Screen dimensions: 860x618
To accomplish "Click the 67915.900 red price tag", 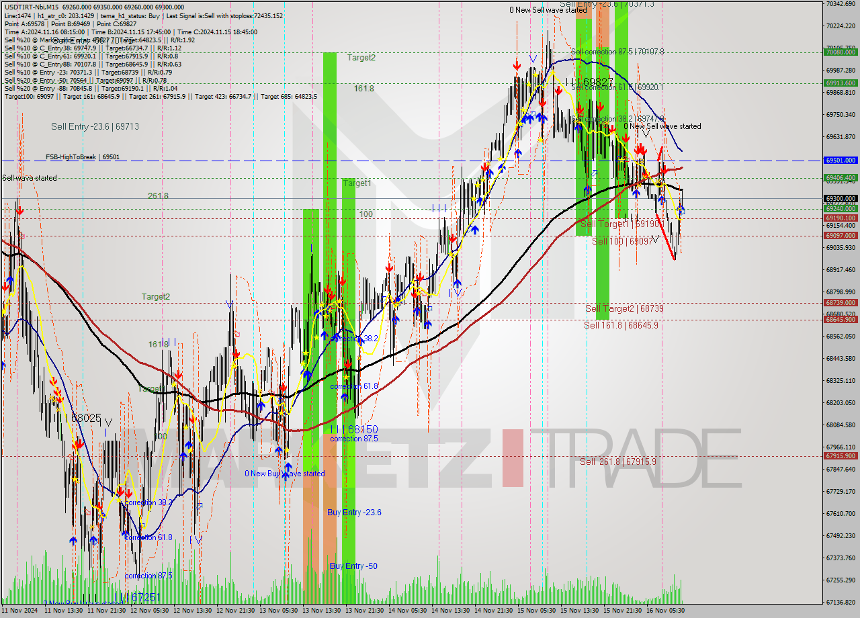I will pyautogui.click(x=841, y=456).
